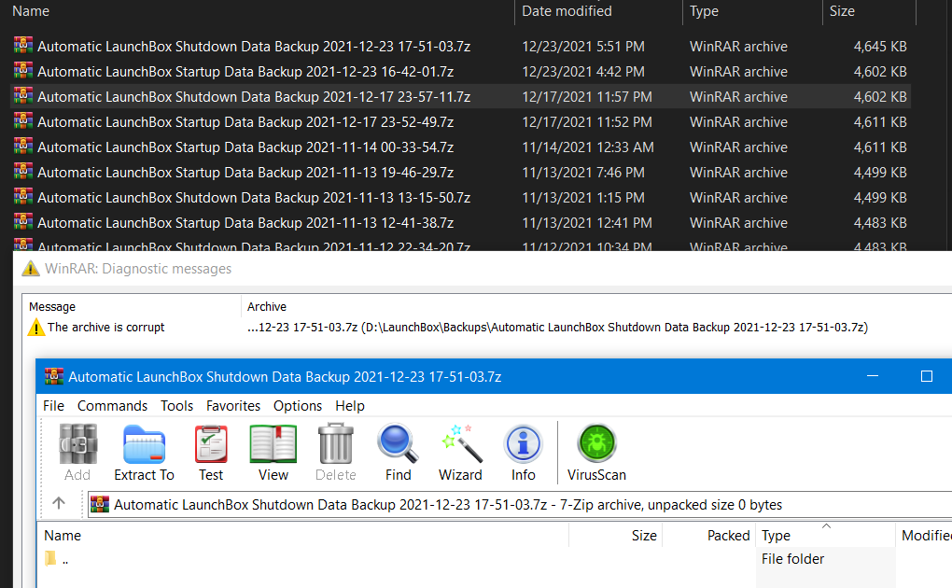Click icon of Startup Backup 2021-12-23 16-42-01 file
This screenshot has height=588, width=952.
tap(23, 70)
